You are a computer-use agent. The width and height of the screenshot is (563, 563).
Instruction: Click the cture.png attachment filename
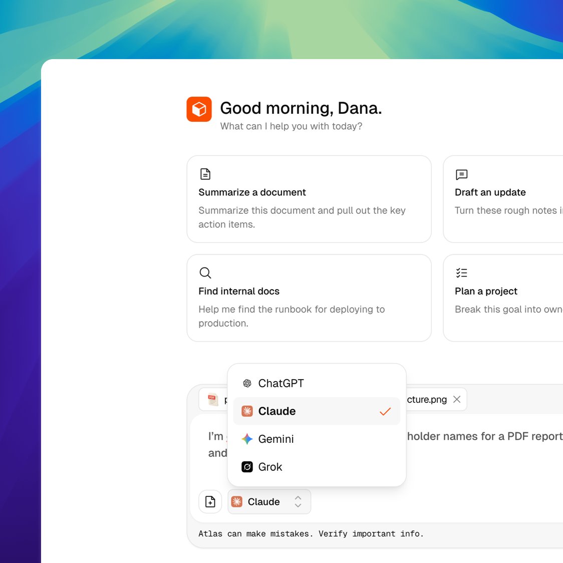427,399
